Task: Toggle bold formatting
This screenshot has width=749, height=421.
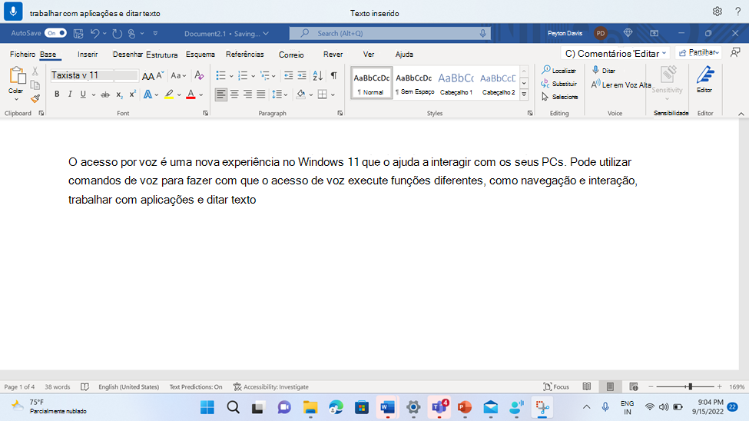Action: coord(57,94)
